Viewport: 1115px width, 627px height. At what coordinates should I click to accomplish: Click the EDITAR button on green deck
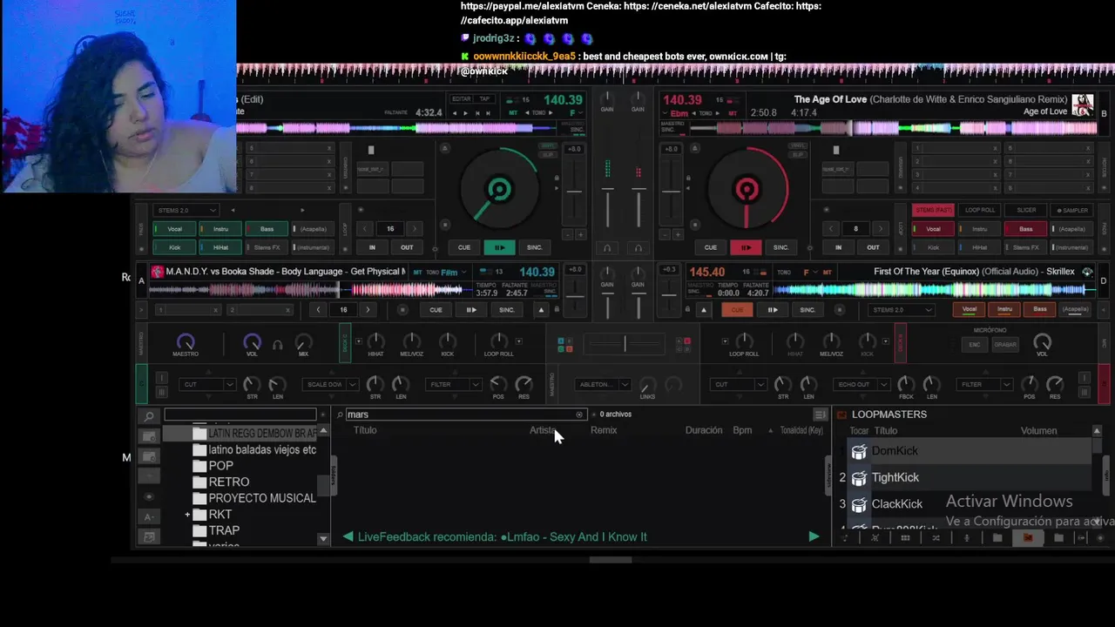coord(461,98)
